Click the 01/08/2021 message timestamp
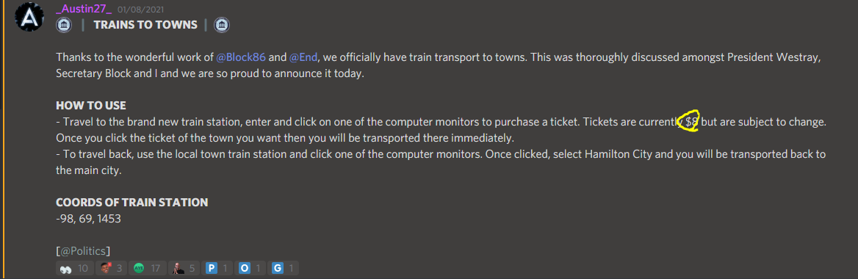Image resolution: width=858 pixels, height=279 pixels. click(x=140, y=10)
